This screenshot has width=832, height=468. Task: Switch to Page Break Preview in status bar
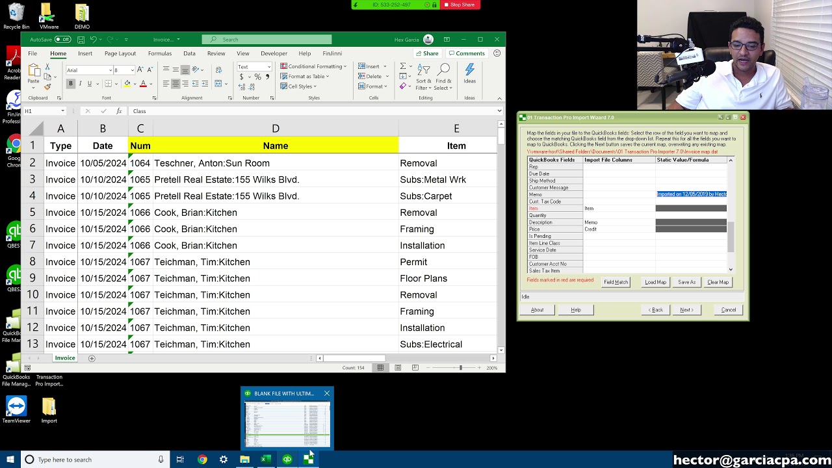coord(415,368)
